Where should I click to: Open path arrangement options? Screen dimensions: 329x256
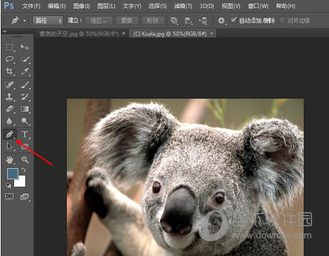[203, 21]
